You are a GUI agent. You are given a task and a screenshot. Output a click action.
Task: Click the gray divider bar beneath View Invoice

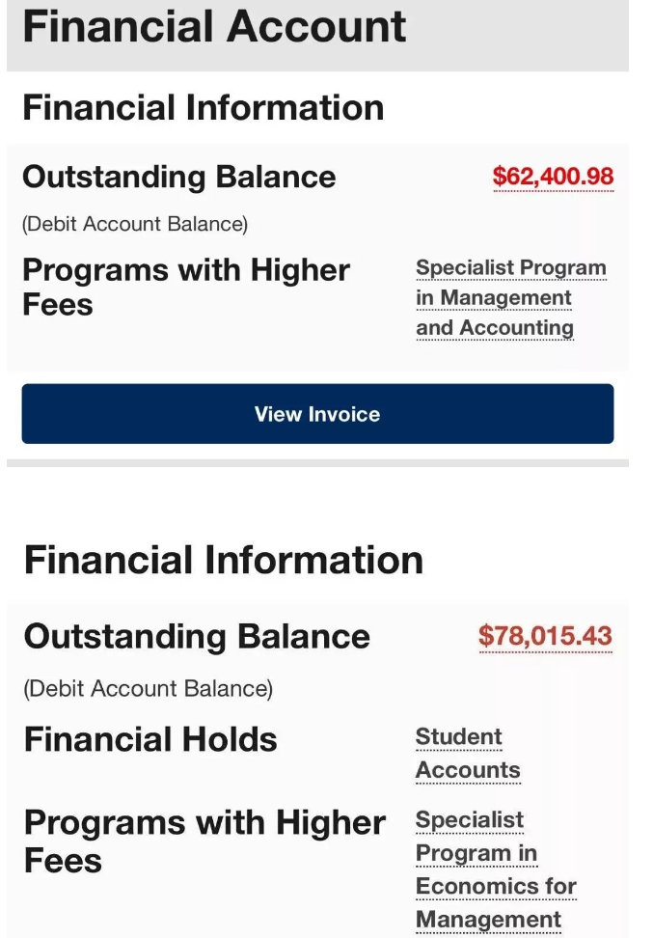pyautogui.click(x=317, y=462)
